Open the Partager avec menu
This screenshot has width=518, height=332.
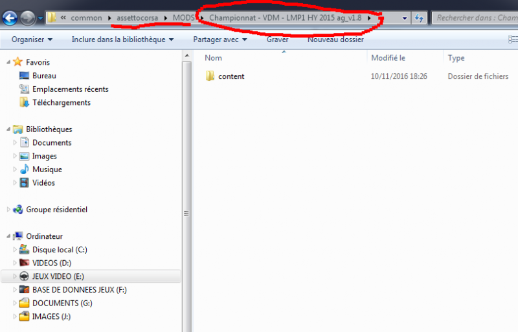220,39
